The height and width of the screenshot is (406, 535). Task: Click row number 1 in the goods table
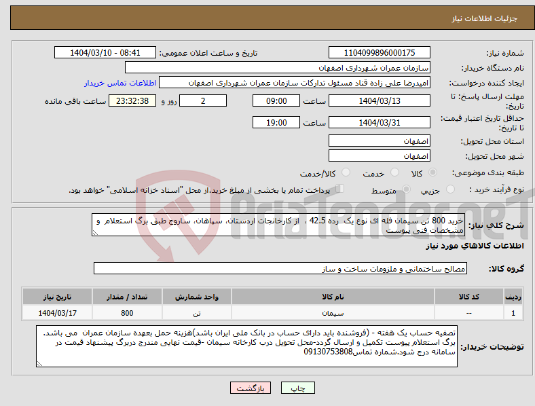point(513,313)
